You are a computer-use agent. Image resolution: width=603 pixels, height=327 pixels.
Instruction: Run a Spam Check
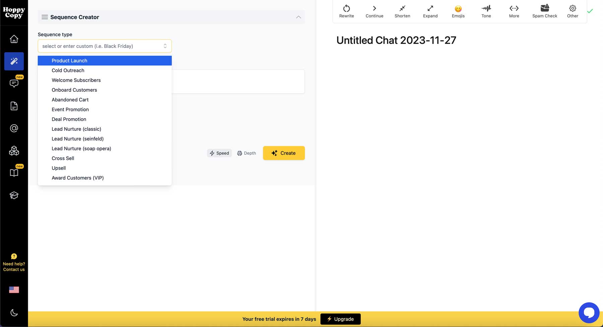point(544,11)
